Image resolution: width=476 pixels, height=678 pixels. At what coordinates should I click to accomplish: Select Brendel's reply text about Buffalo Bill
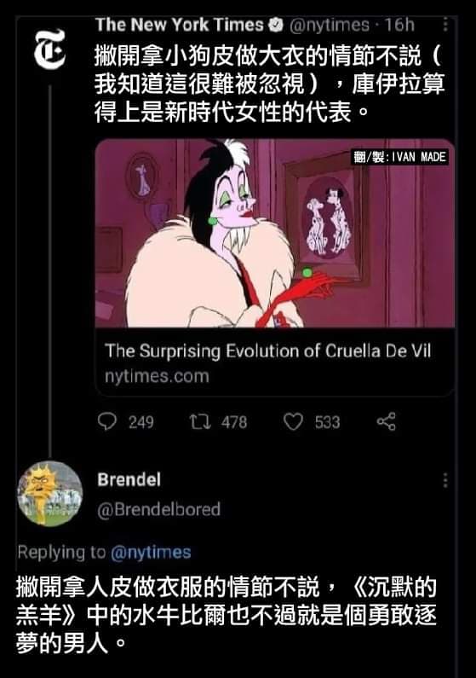[x=227, y=614]
